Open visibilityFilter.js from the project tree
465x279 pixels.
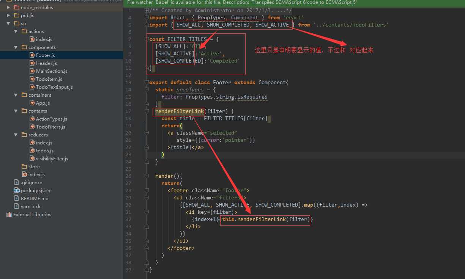pos(52,158)
